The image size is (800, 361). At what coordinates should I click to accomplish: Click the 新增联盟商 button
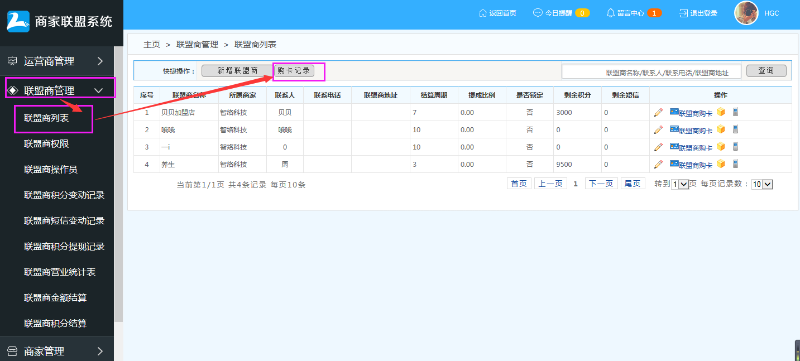tap(237, 71)
